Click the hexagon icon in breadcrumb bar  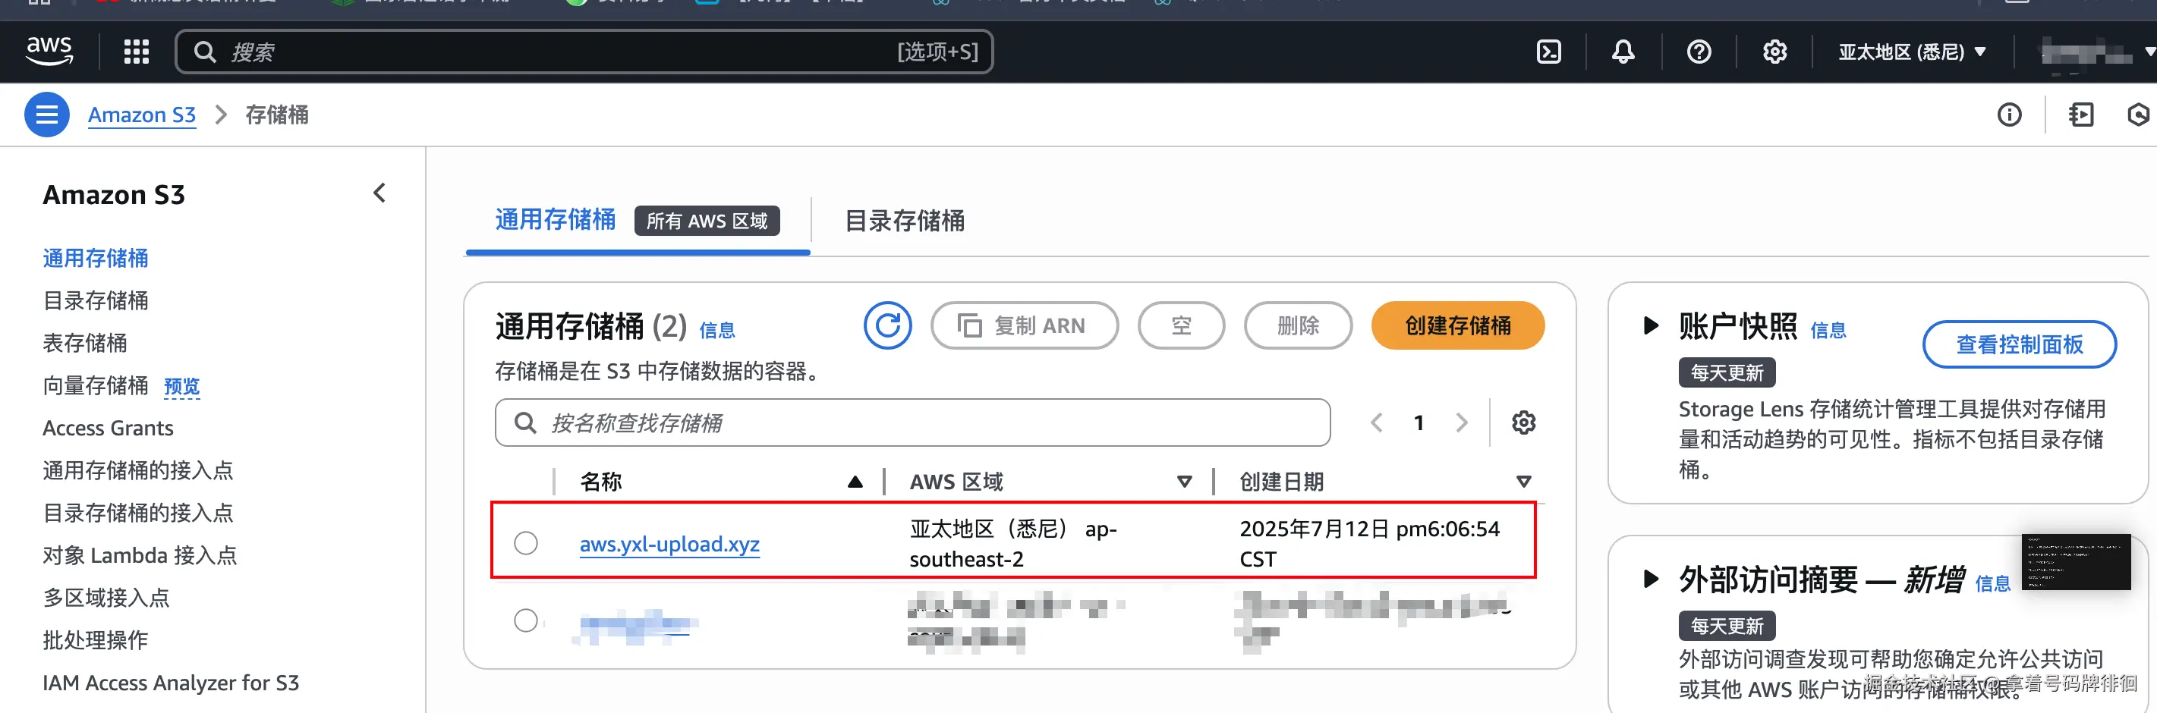(2140, 115)
